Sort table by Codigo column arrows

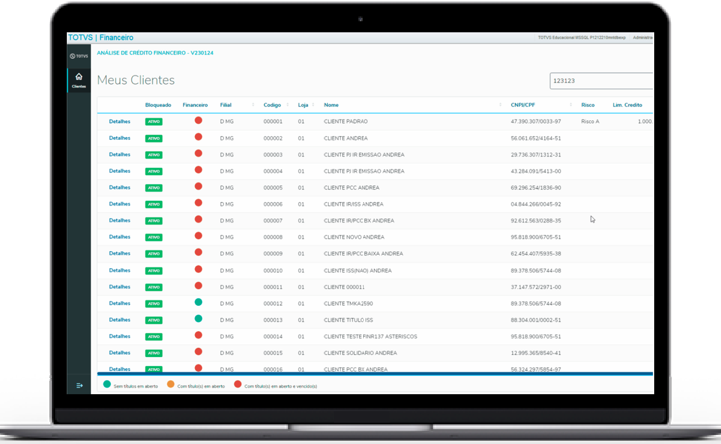[289, 105]
